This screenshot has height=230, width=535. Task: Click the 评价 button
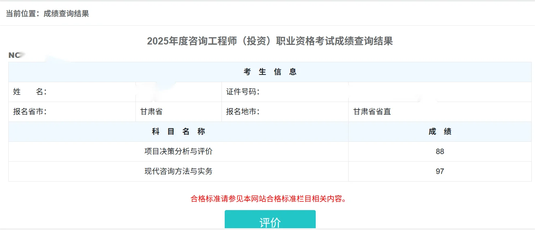pos(270,220)
